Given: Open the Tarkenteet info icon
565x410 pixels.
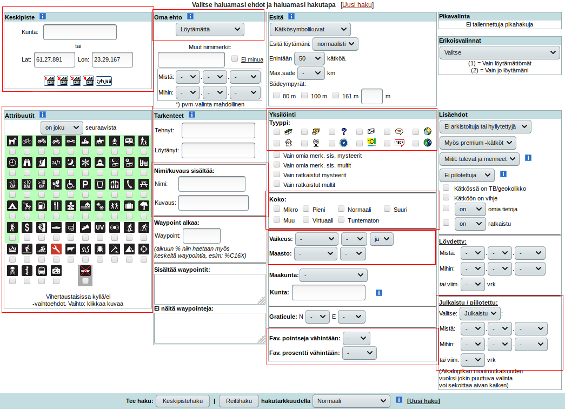Looking at the screenshot, I should tap(192, 115).
